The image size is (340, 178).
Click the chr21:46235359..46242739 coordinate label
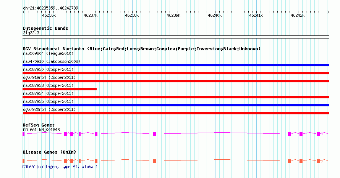tap(50, 8)
